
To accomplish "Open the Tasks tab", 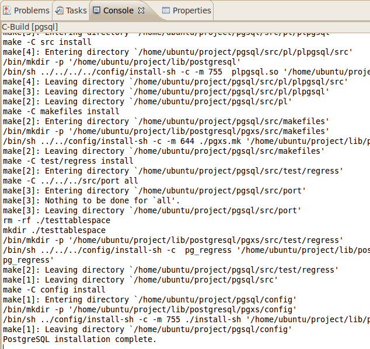I will coord(76,10).
